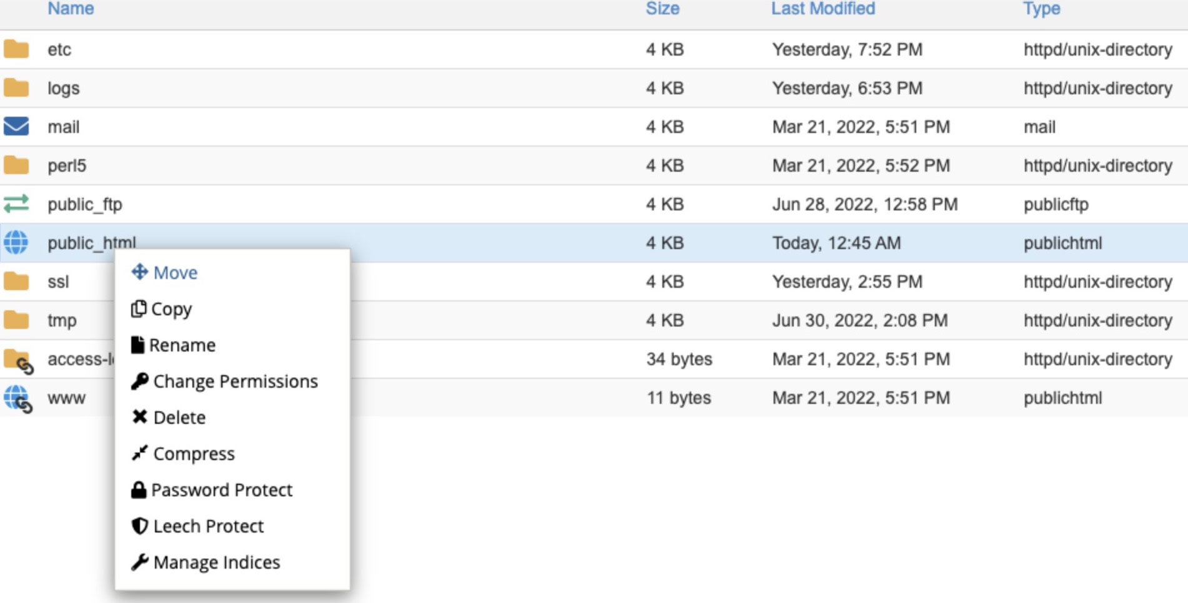This screenshot has height=603, width=1188.
Task: Choose Leech Protect menu entry
Action: click(x=198, y=526)
